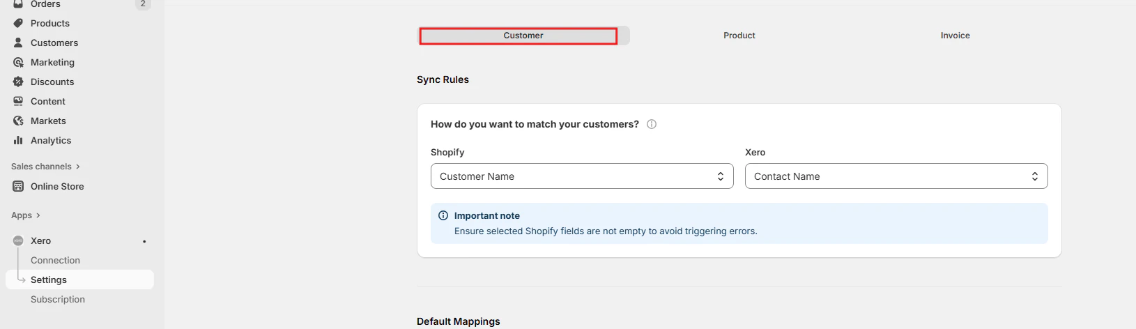Open the Shopify Customer Name dropdown
The height and width of the screenshot is (329, 1136).
point(582,176)
